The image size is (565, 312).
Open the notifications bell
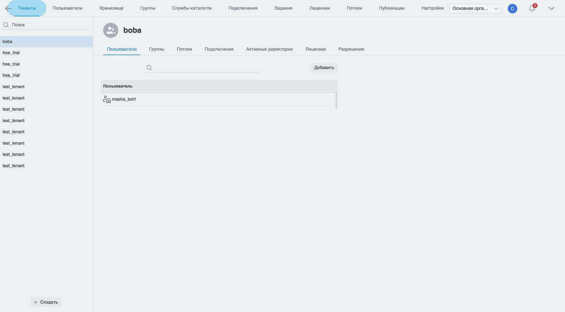click(532, 8)
